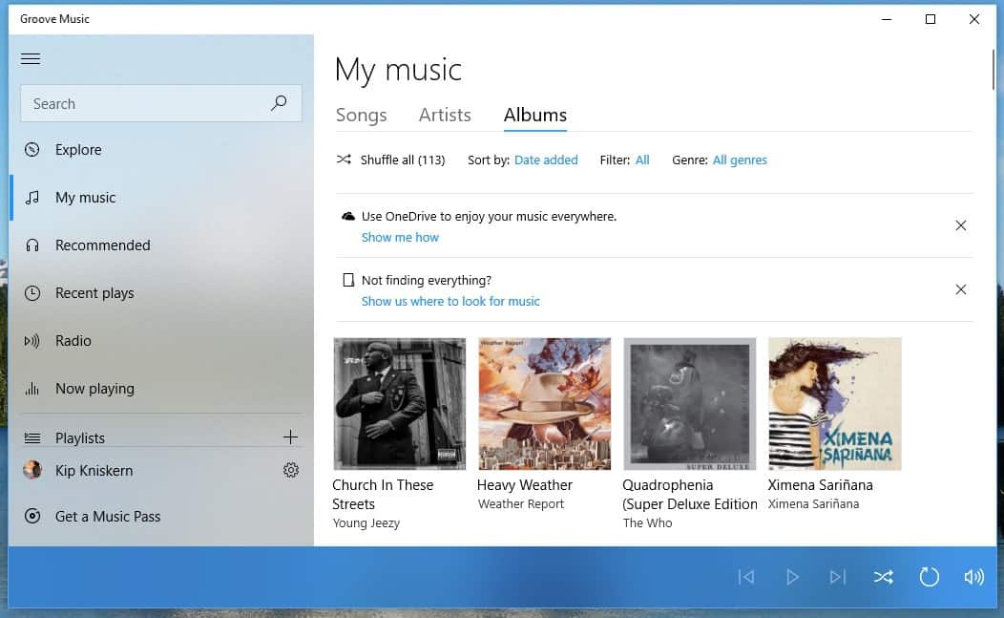Click the Radio broadcast icon
The height and width of the screenshot is (618, 1004).
click(x=32, y=340)
